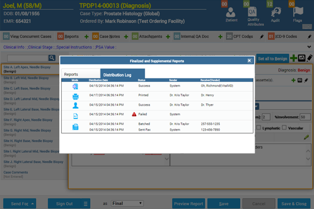This screenshot has height=209, width=314.
Task: Click the %Involvement input field
Action: tap(305, 117)
